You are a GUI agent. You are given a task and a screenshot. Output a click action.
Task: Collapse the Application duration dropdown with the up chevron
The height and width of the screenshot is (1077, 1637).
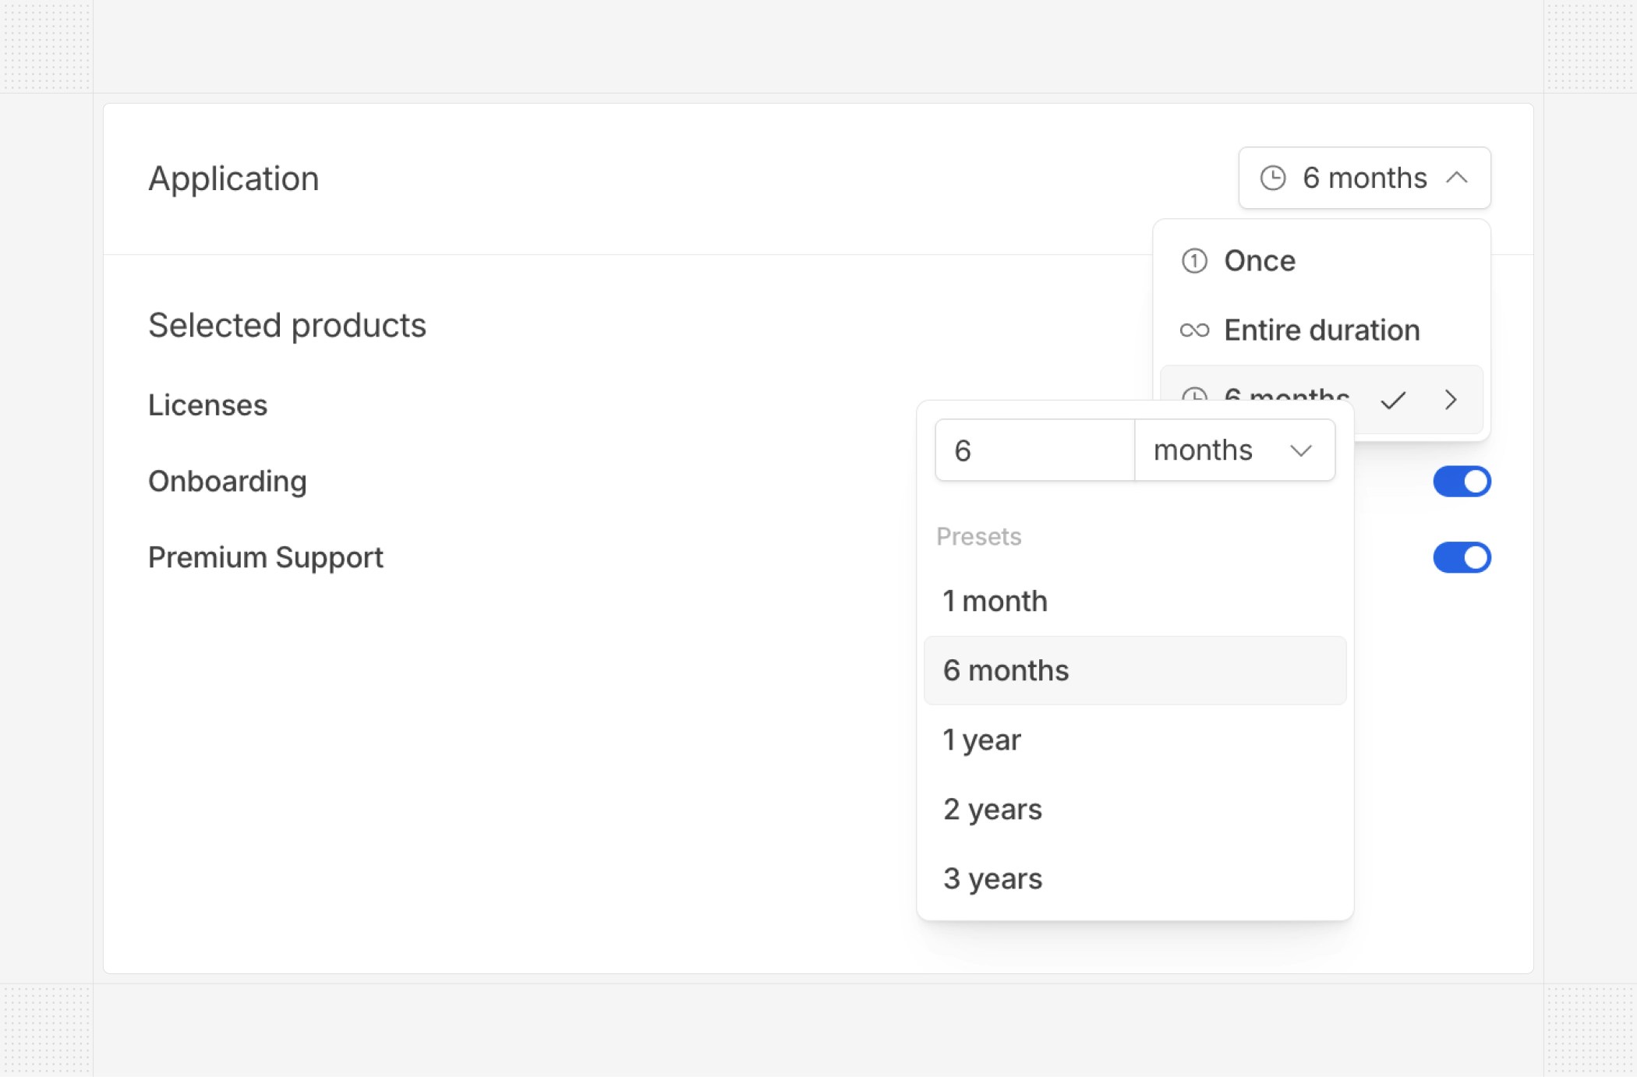pyautogui.click(x=1456, y=178)
